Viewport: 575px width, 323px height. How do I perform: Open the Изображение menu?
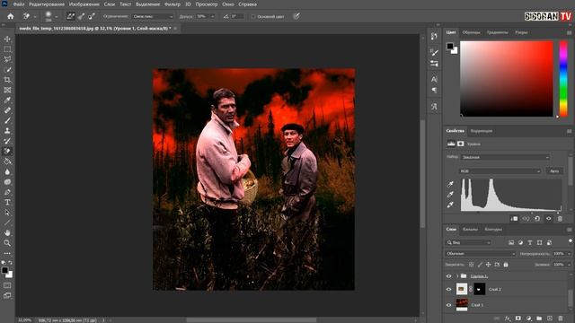point(84,4)
